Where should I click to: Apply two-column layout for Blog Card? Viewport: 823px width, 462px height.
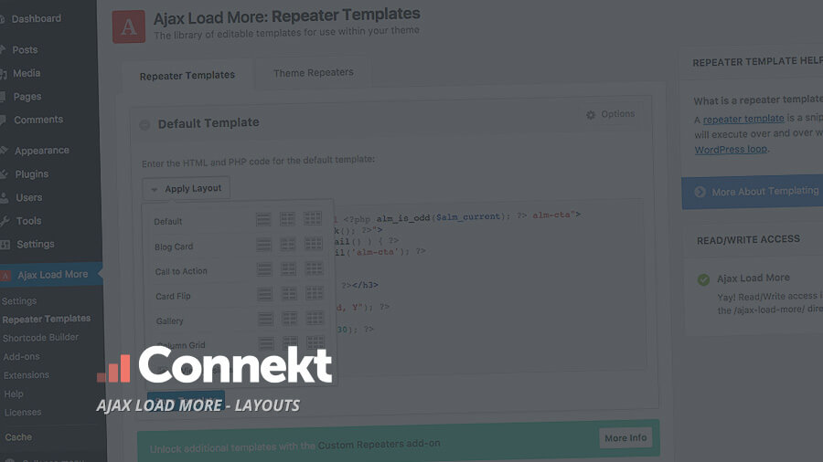288,244
